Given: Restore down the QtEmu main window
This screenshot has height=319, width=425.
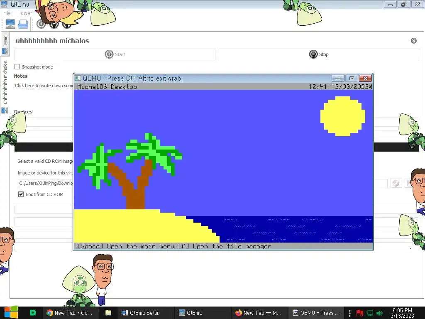Looking at the screenshot, I should 404,4.
